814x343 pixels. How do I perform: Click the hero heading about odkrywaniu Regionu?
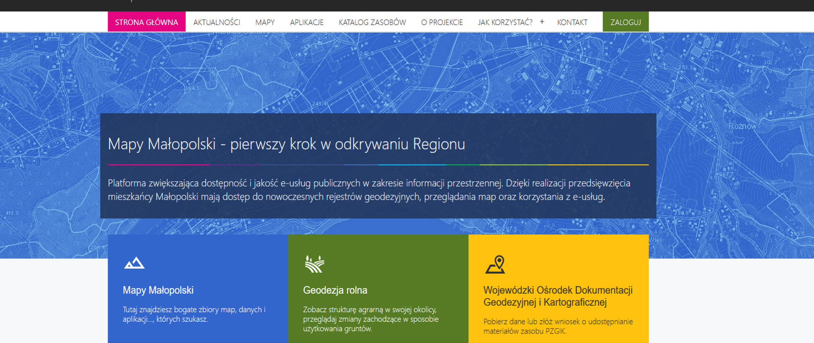tap(287, 144)
